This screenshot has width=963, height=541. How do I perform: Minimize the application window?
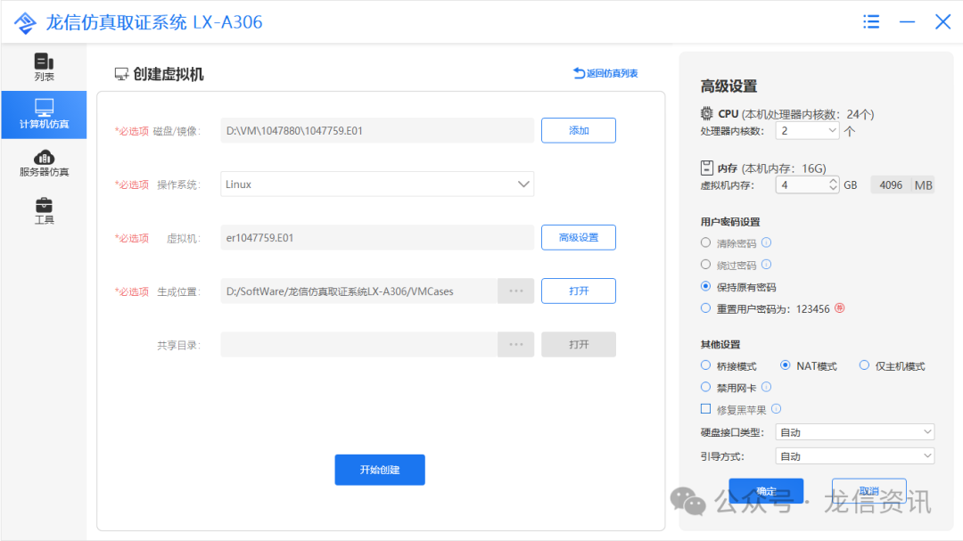[x=907, y=22]
